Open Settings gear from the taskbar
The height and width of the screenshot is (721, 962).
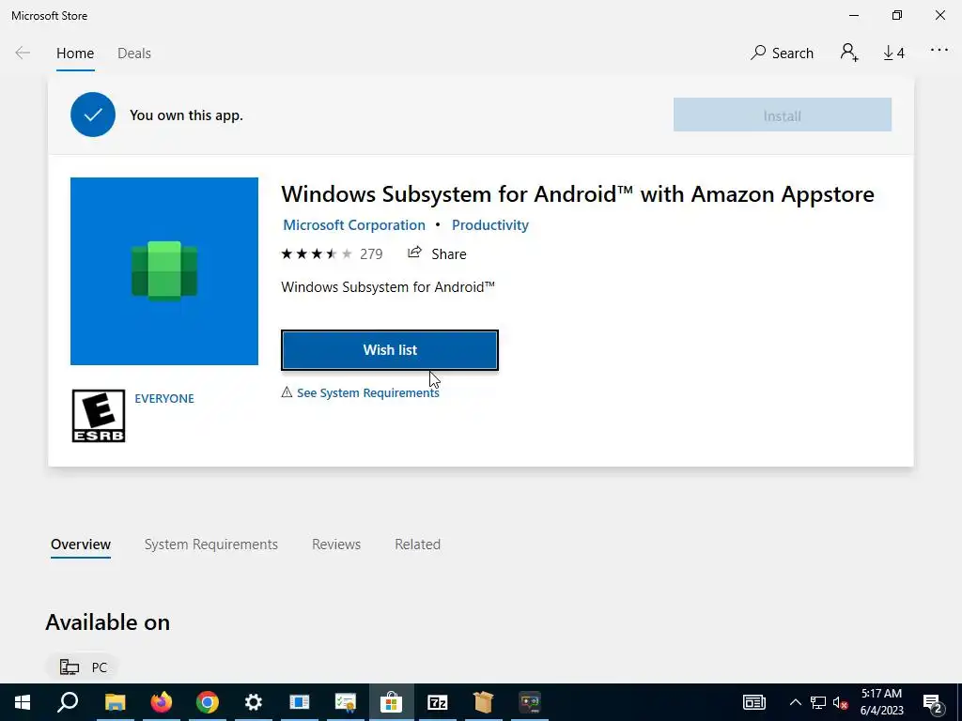point(254,702)
